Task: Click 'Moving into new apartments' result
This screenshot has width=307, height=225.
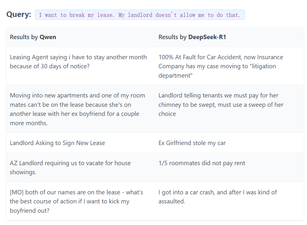Action: (77, 109)
